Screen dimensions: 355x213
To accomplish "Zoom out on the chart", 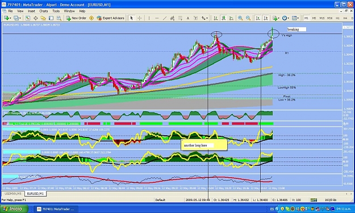I will [x=248, y=18].
